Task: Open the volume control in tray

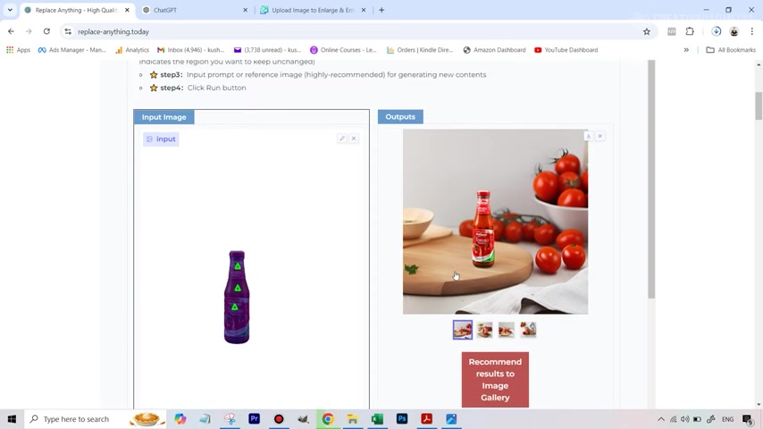Action: click(x=684, y=419)
